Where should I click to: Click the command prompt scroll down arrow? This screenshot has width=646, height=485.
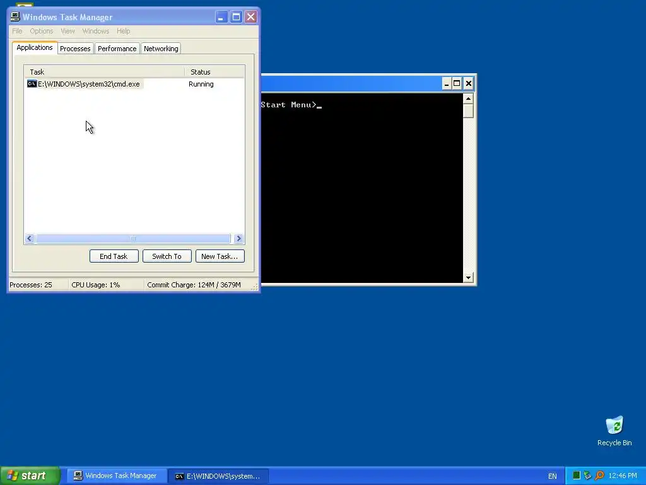[468, 278]
